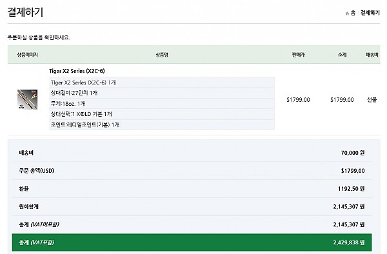
Task: Click the 상품명 column header
Action: point(162,55)
